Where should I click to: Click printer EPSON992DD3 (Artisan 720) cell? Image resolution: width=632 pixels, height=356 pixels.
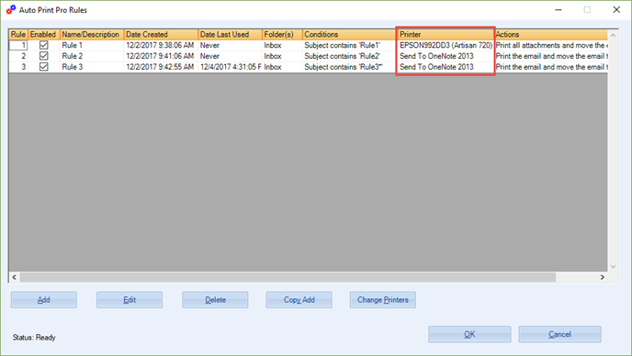446,45
